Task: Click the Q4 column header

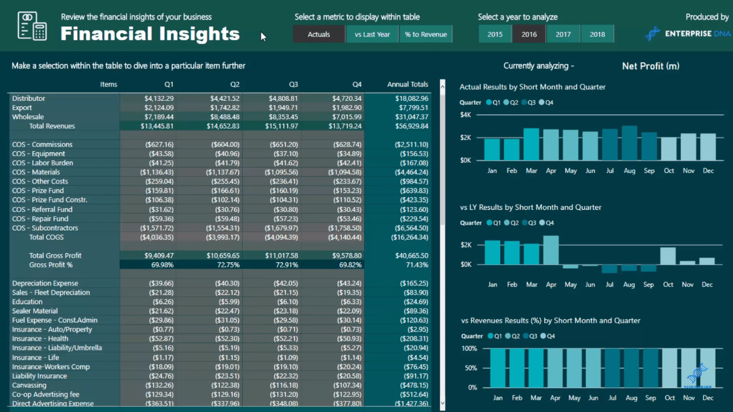Action: pos(357,84)
